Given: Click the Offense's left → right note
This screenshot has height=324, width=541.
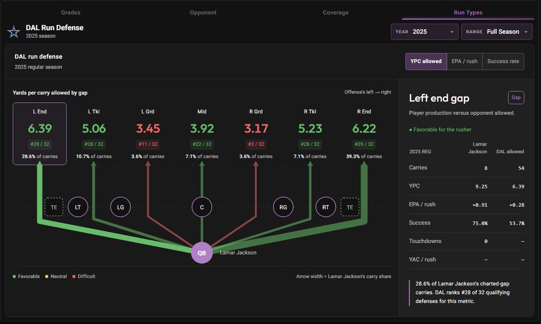Looking at the screenshot, I should tap(368, 92).
